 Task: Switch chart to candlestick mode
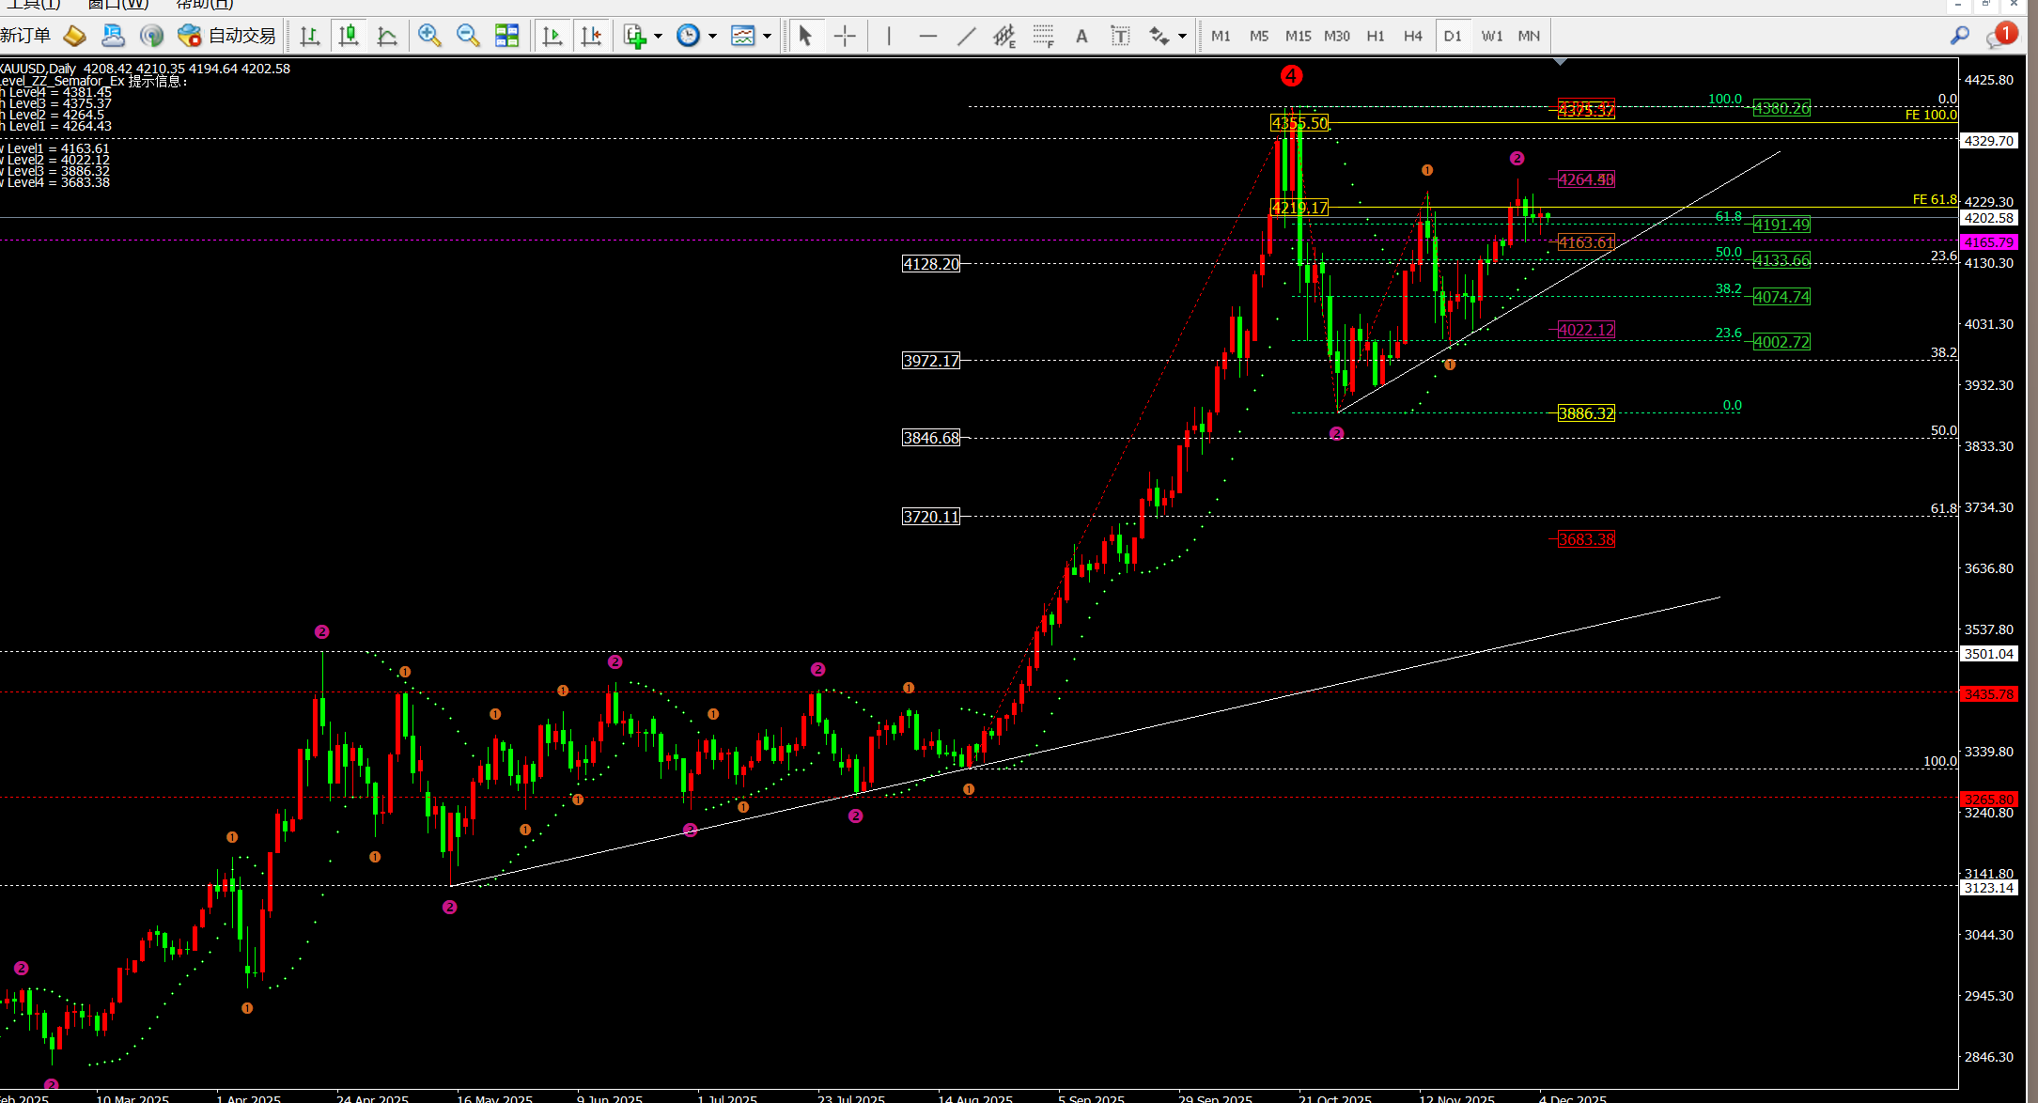[x=349, y=36]
